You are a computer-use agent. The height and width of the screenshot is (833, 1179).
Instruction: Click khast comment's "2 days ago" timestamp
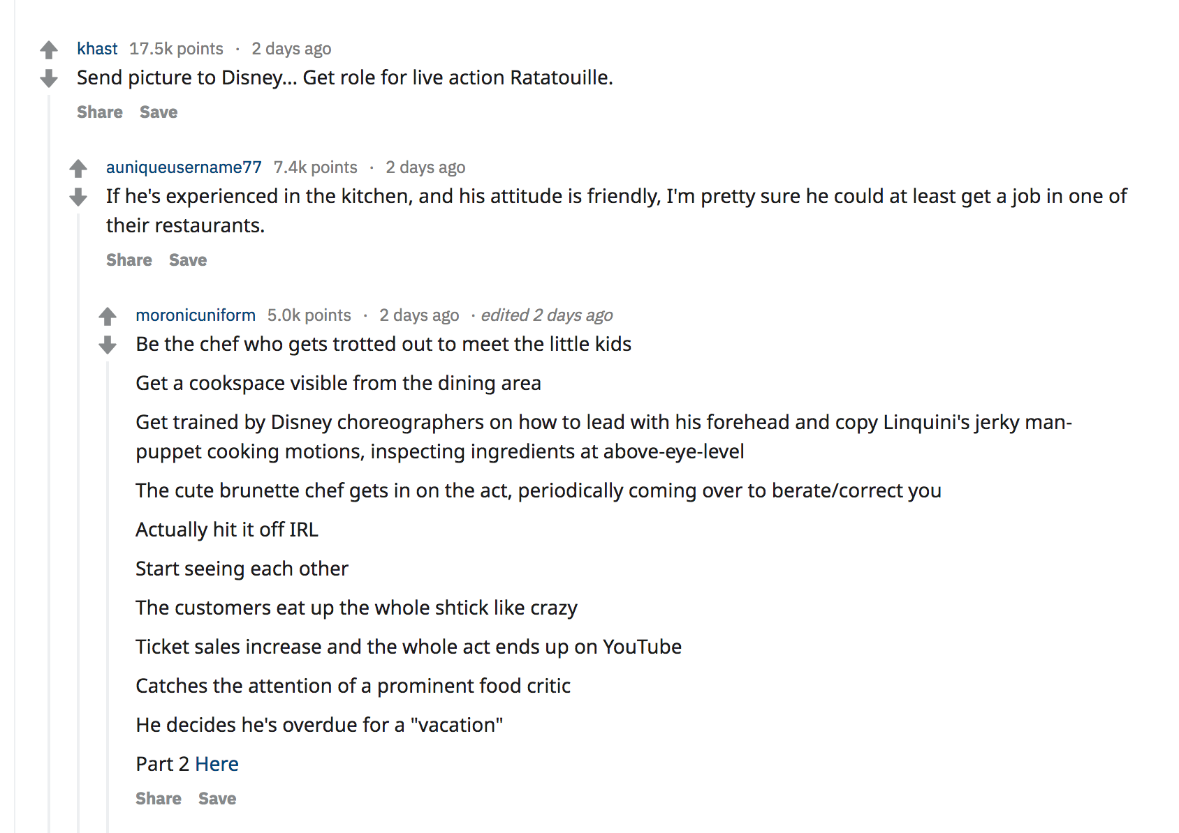click(x=291, y=49)
